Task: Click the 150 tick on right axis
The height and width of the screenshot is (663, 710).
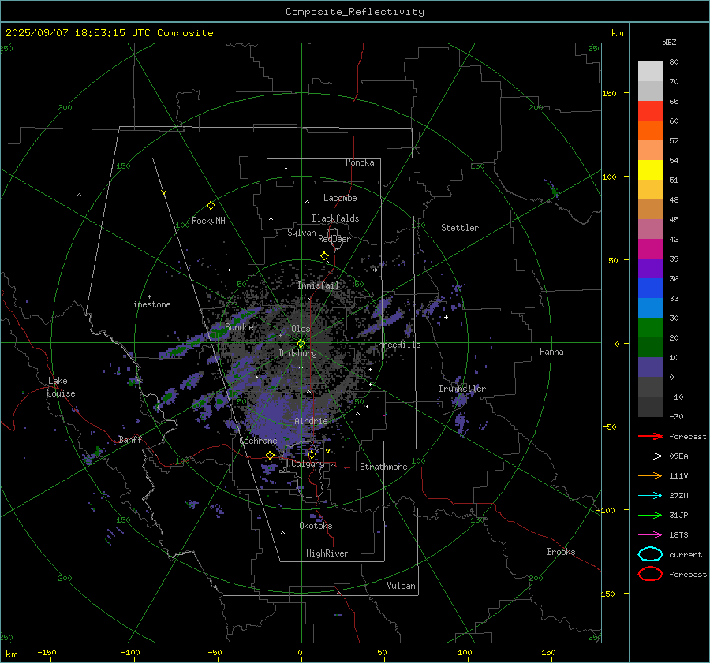Action: (x=609, y=93)
